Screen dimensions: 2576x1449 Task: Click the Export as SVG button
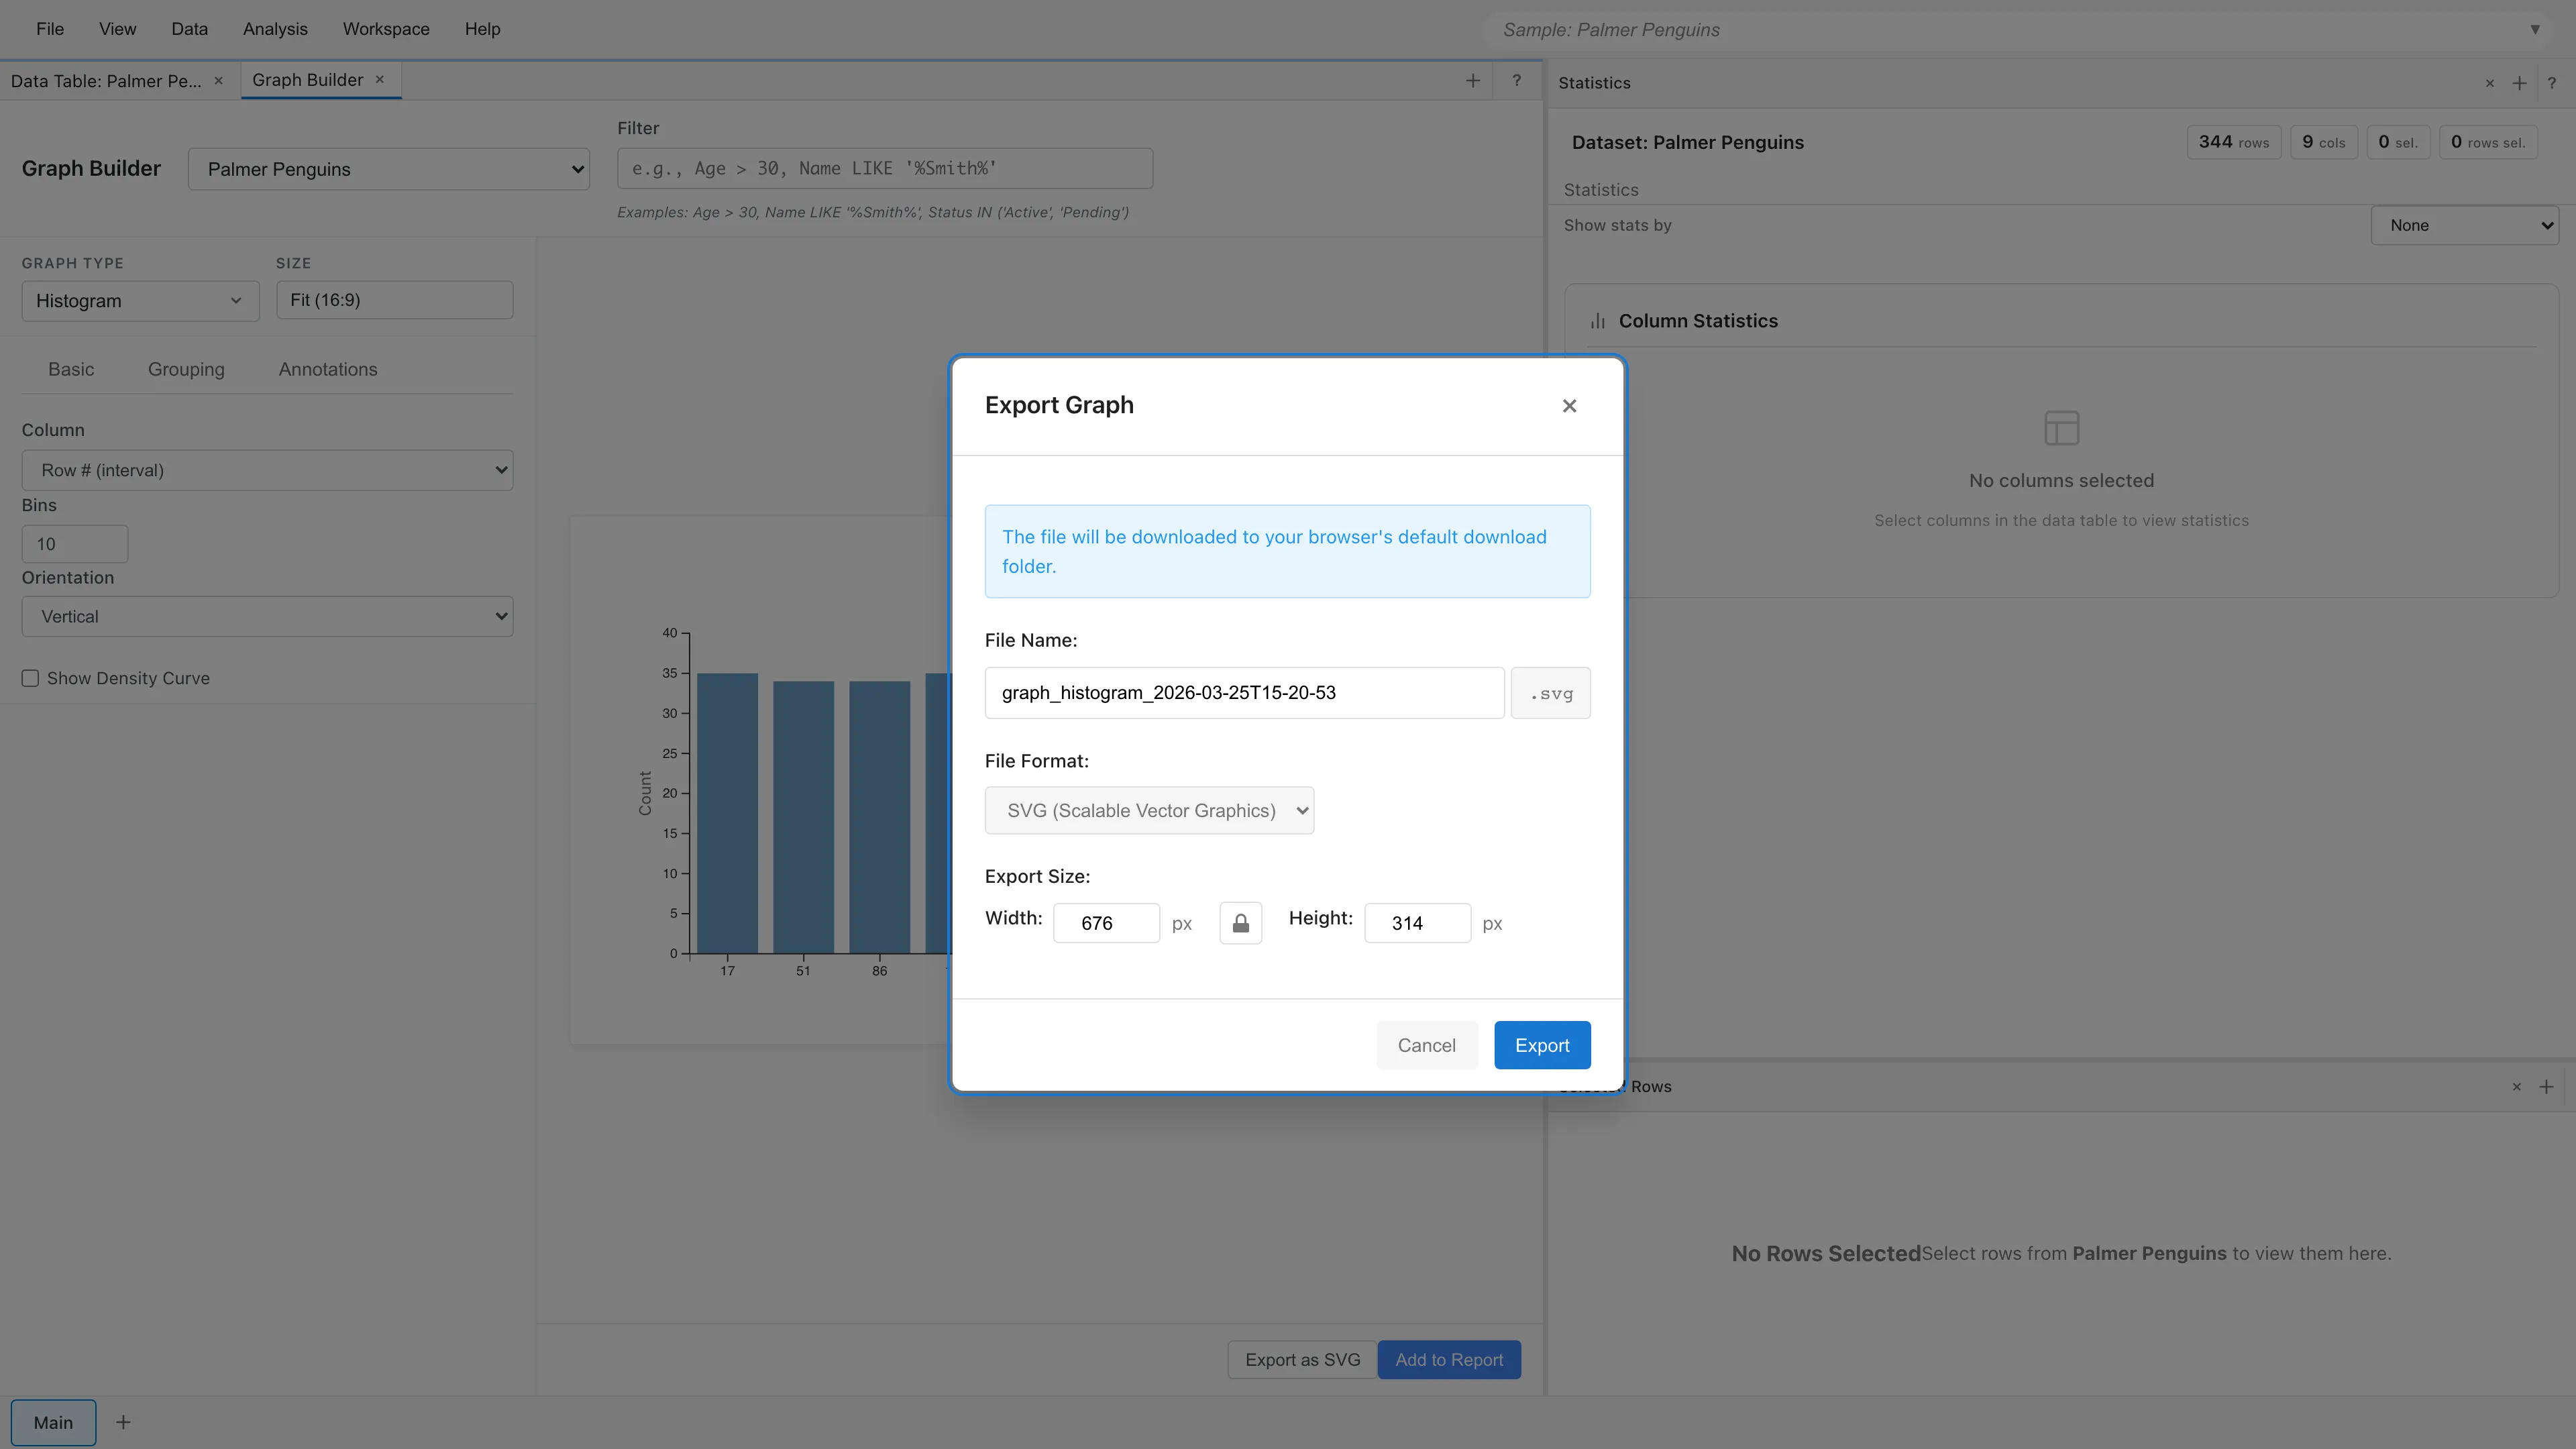click(1302, 1360)
